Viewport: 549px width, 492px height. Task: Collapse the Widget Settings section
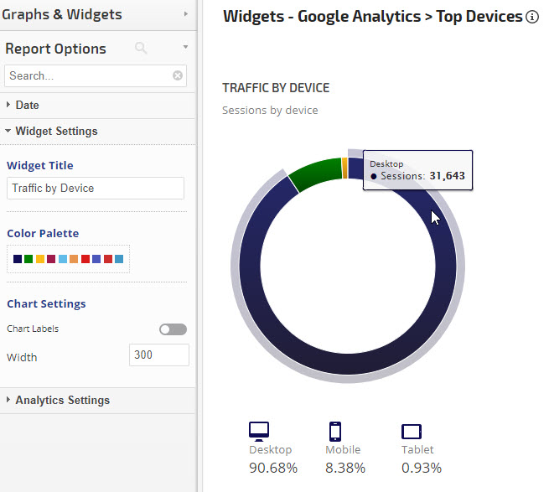coord(56,132)
